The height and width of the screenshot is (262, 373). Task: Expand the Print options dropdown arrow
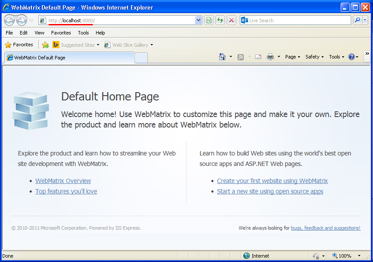click(x=279, y=57)
